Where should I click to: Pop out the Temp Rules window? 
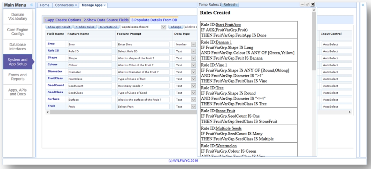pos(307,5)
